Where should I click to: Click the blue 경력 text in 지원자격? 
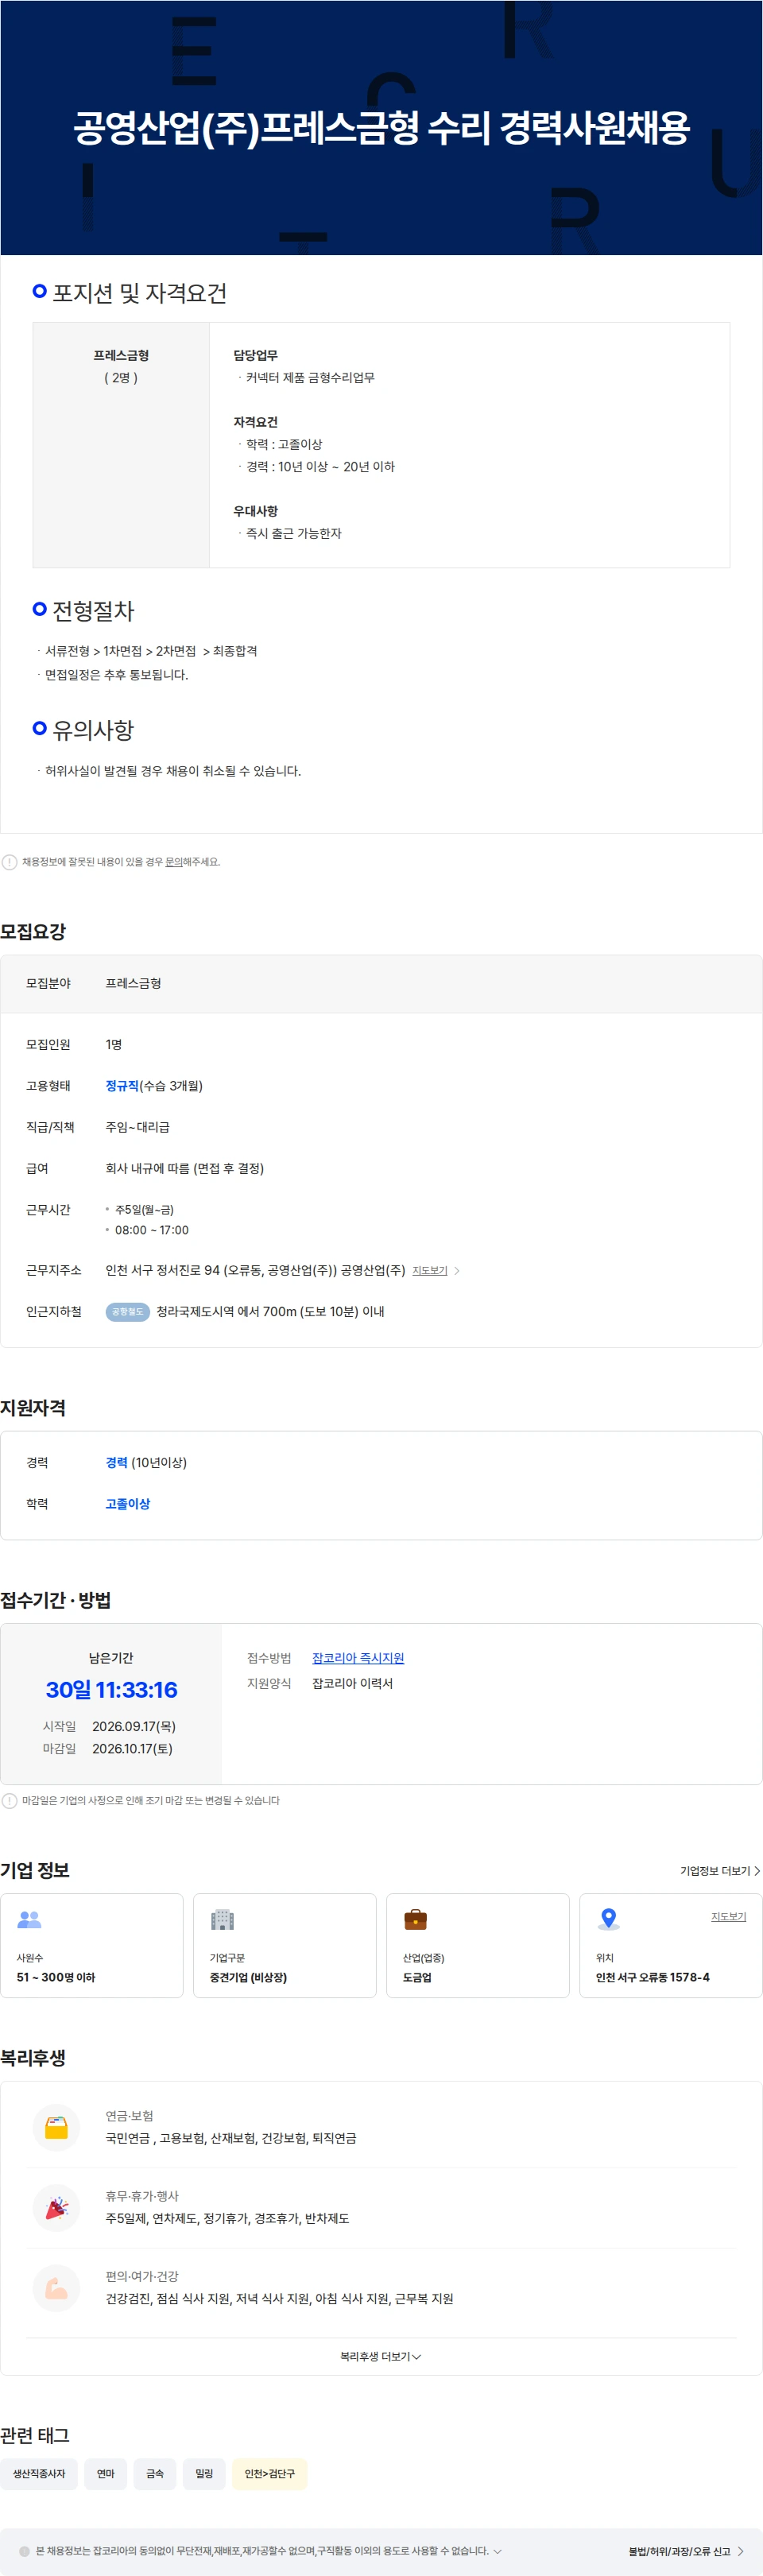(116, 1463)
